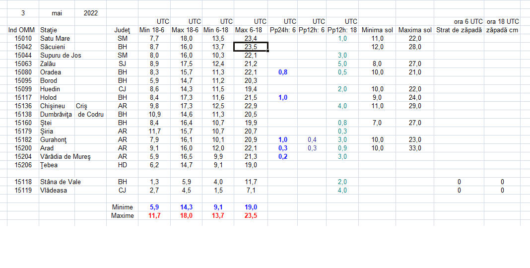The height and width of the screenshot is (268, 530).
Task: Click the "Maxima sol" header cell
Action: click(x=415, y=30)
